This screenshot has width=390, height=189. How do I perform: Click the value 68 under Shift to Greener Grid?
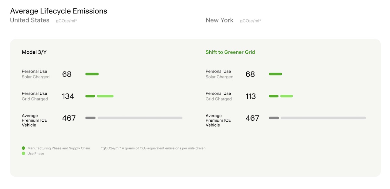pyautogui.click(x=250, y=74)
